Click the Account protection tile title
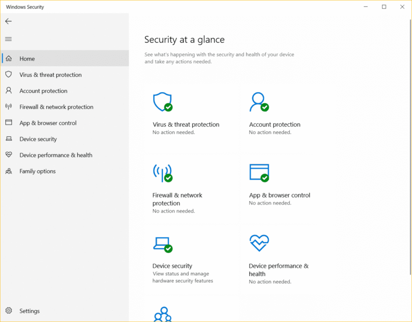Image resolution: width=412 pixels, height=322 pixels. [x=275, y=125]
